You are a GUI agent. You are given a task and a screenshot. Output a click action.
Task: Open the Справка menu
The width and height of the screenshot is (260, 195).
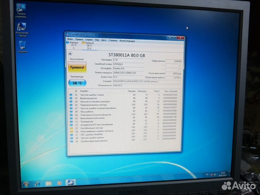(113, 40)
